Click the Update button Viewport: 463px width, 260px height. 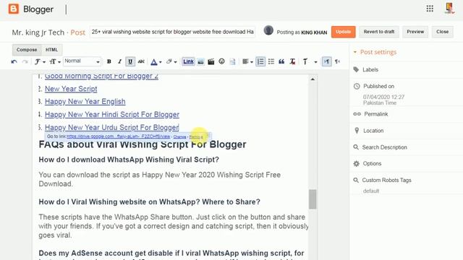click(x=343, y=32)
